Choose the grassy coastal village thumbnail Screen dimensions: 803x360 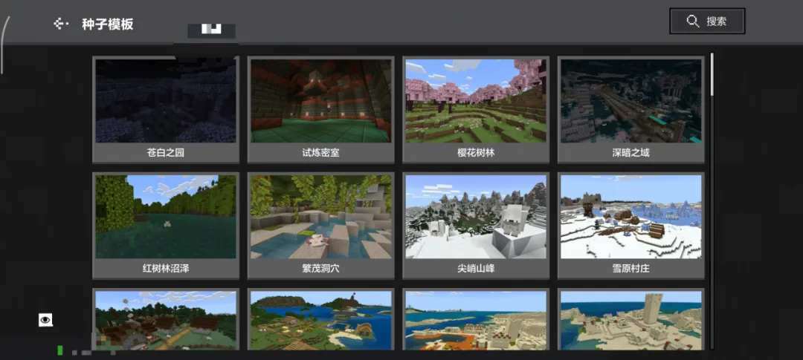click(x=320, y=320)
